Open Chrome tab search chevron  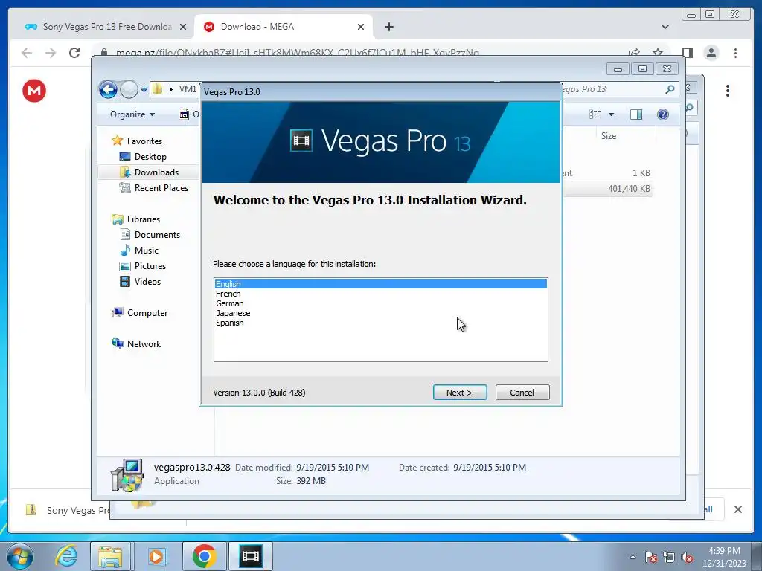pos(665,28)
